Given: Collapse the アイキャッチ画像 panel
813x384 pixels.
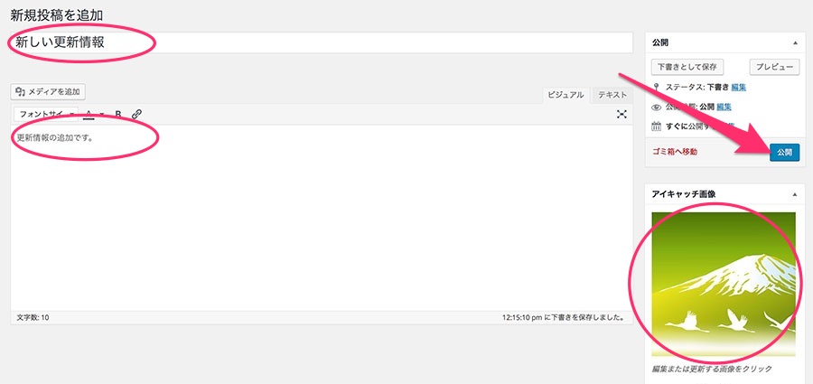Looking at the screenshot, I should [795, 194].
